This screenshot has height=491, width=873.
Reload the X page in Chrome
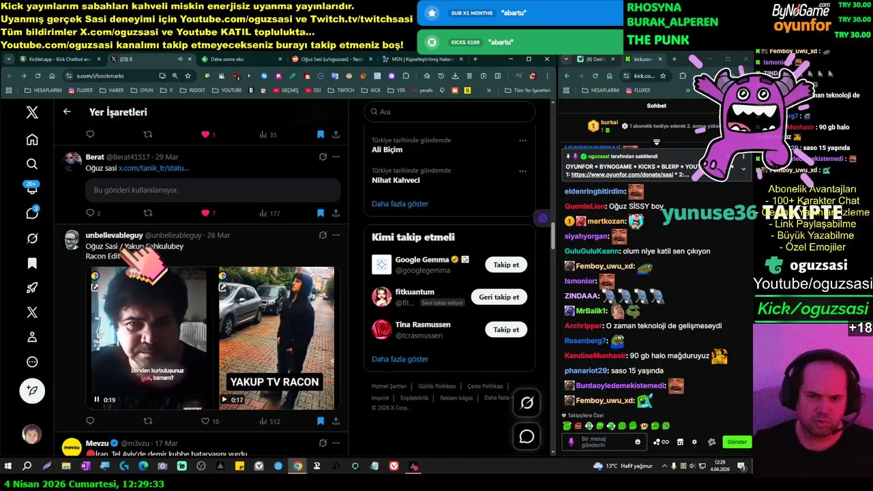[x=38, y=76]
